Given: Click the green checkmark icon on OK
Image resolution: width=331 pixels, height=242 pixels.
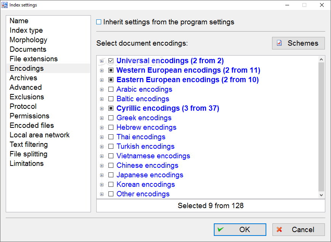Looking at the screenshot, I should [x=221, y=229].
